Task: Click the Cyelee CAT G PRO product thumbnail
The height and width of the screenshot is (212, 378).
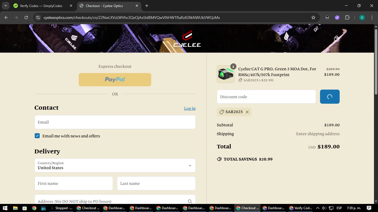Action: (x=226, y=74)
